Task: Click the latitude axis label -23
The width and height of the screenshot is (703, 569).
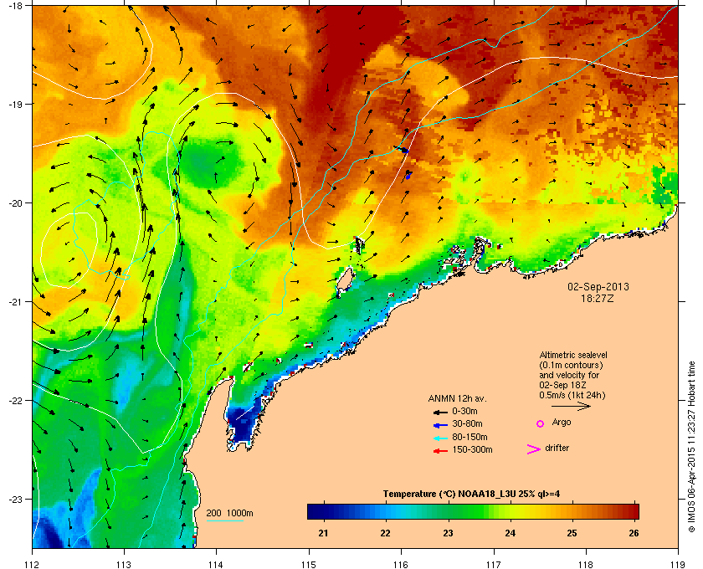Action: [14, 499]
